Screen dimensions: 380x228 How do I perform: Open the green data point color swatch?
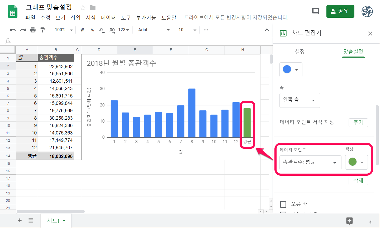tap(356, 162)
